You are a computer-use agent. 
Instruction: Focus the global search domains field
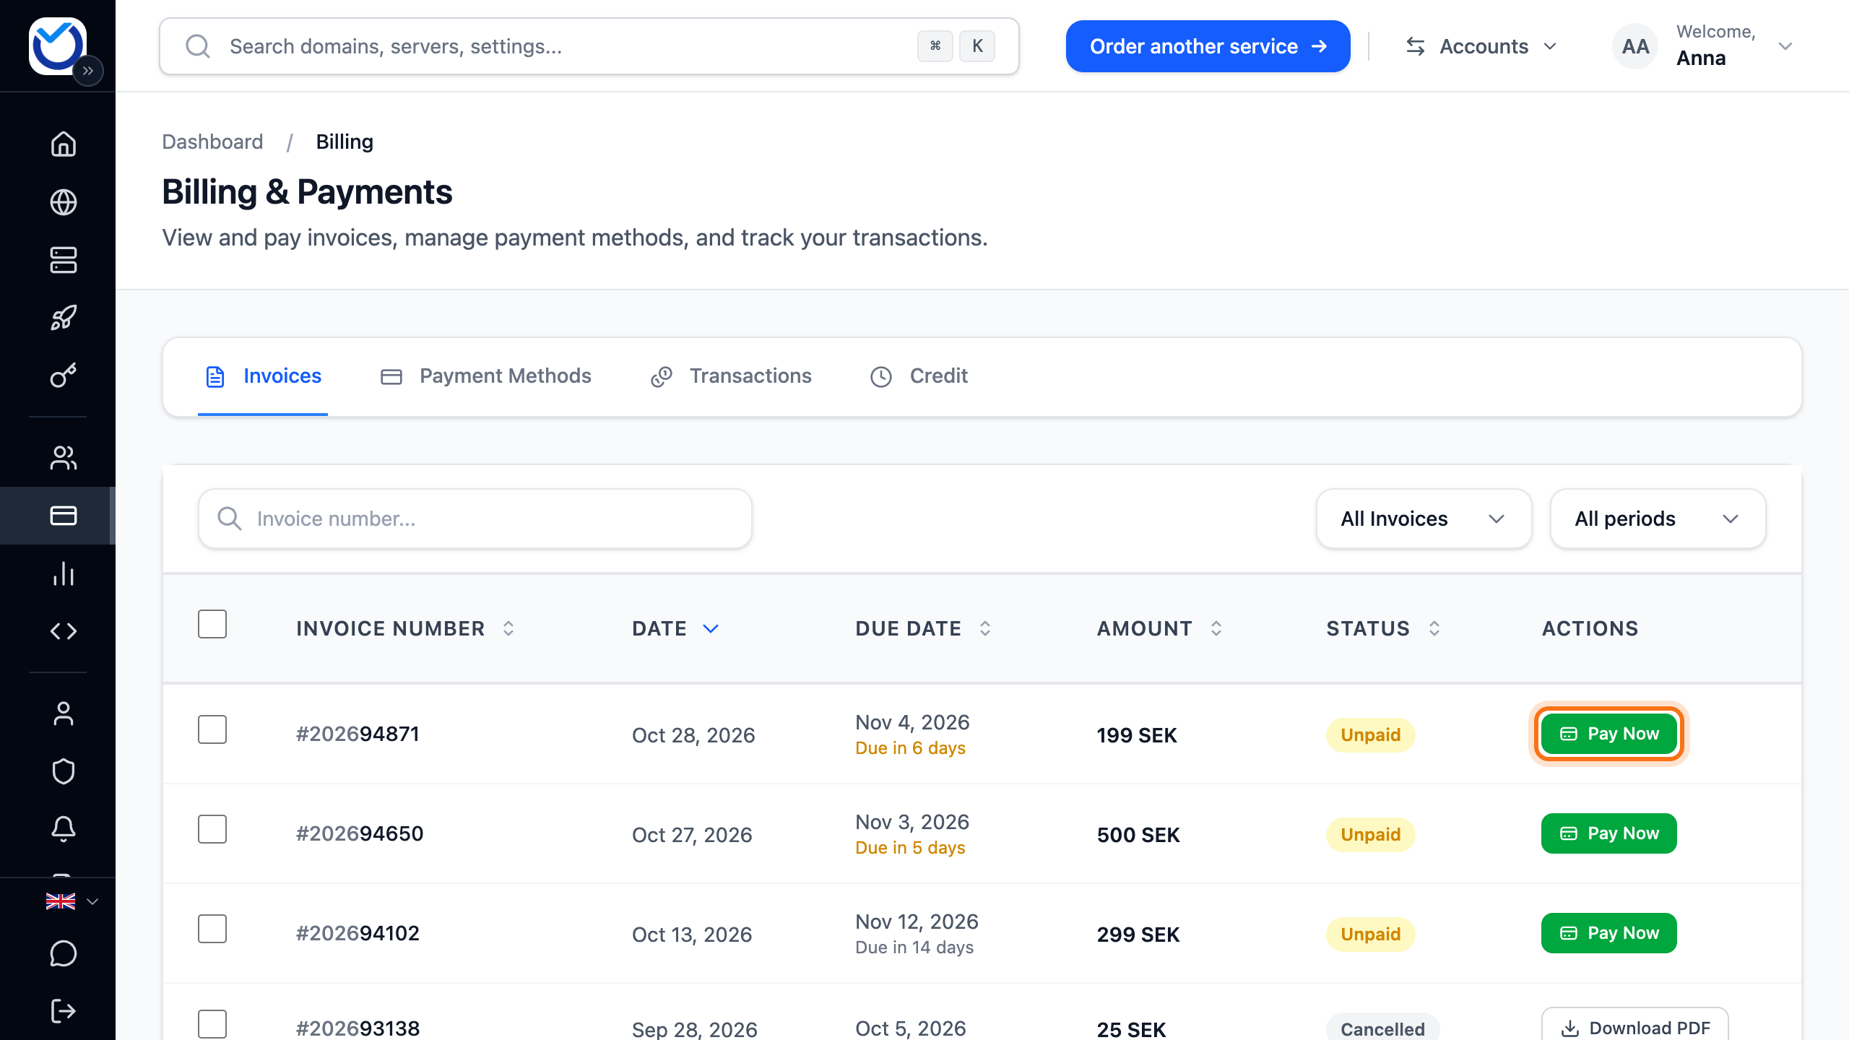coord(589,46)
